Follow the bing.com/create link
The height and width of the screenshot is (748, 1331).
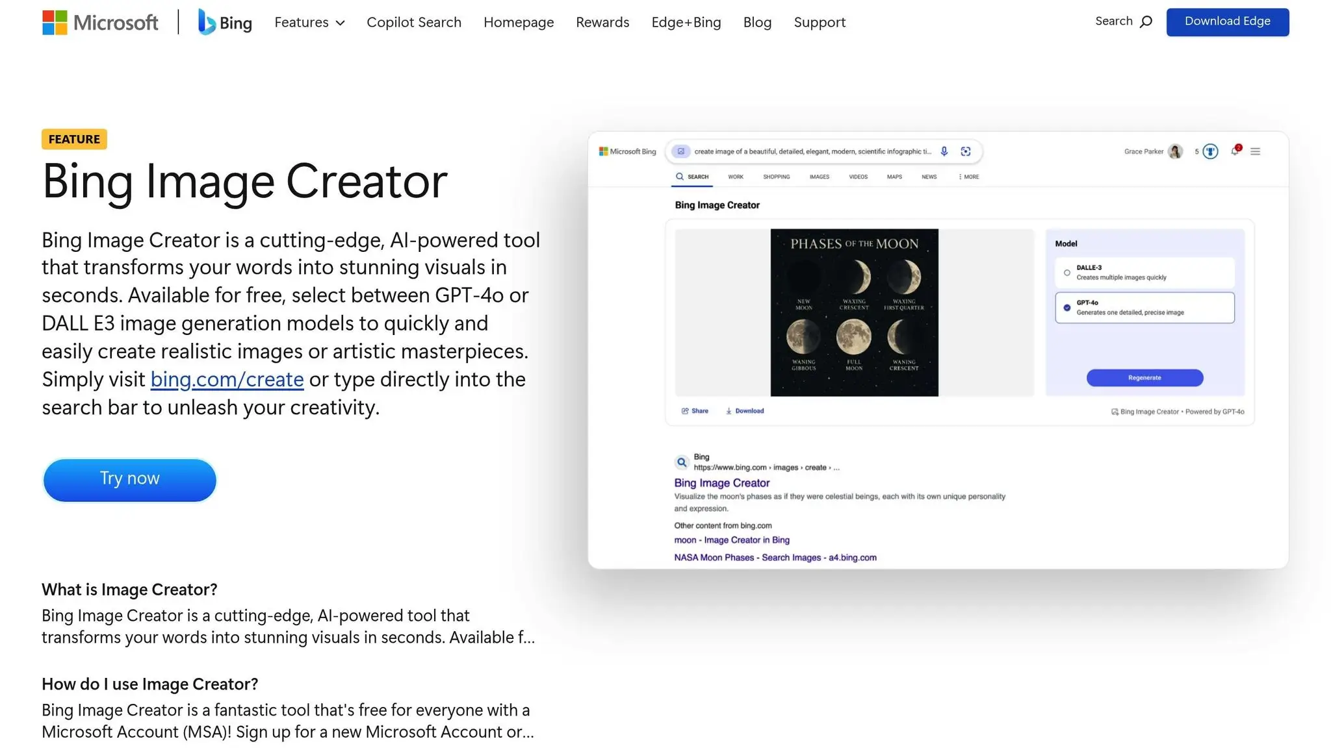click(x=227, y=379)
